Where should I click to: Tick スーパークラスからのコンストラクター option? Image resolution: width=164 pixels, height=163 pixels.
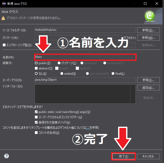tap(36, 117)
